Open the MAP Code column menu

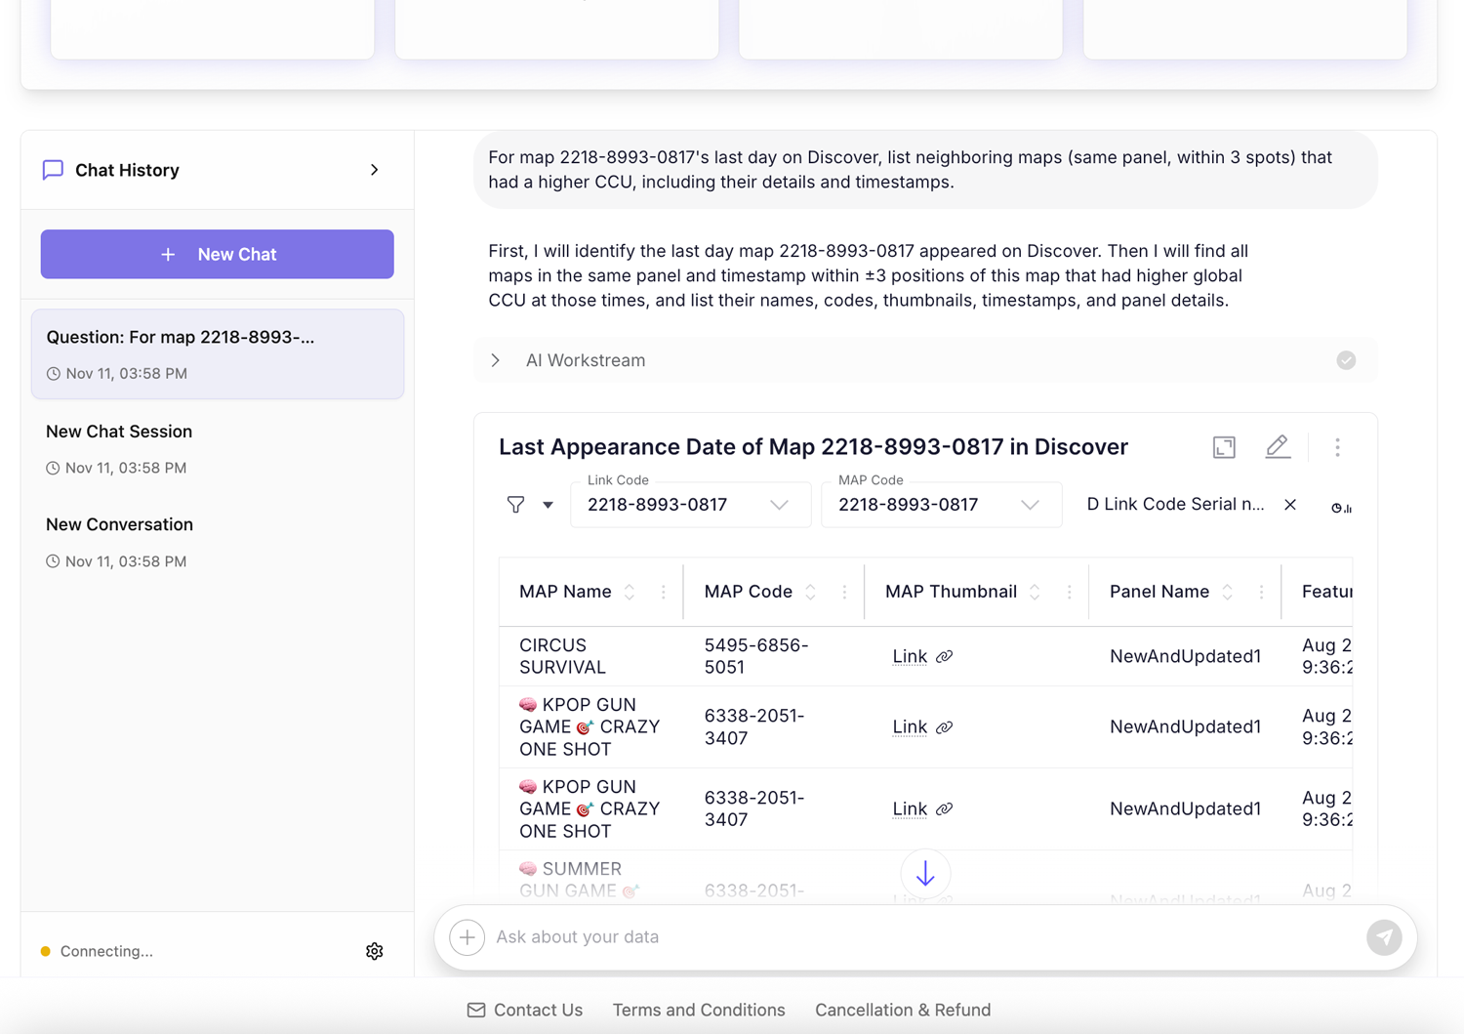(844, 592)
